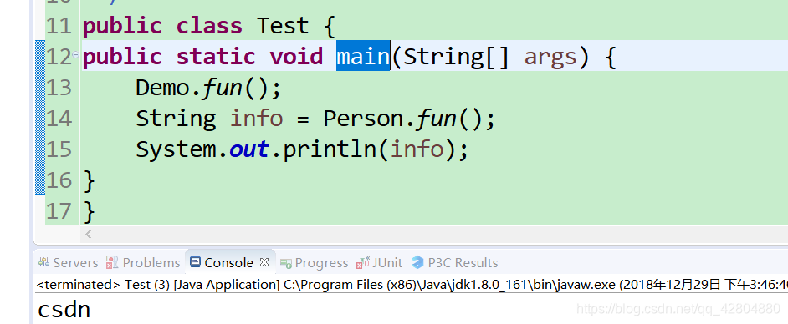The image size is (788, 324).
Task: Click line number 16 in the gutter
Action: point(59,180)
